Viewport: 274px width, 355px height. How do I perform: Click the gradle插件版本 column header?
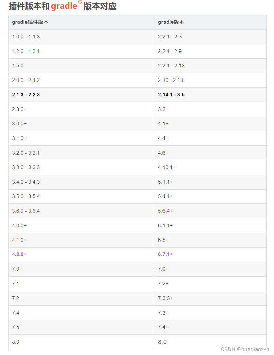82,22
